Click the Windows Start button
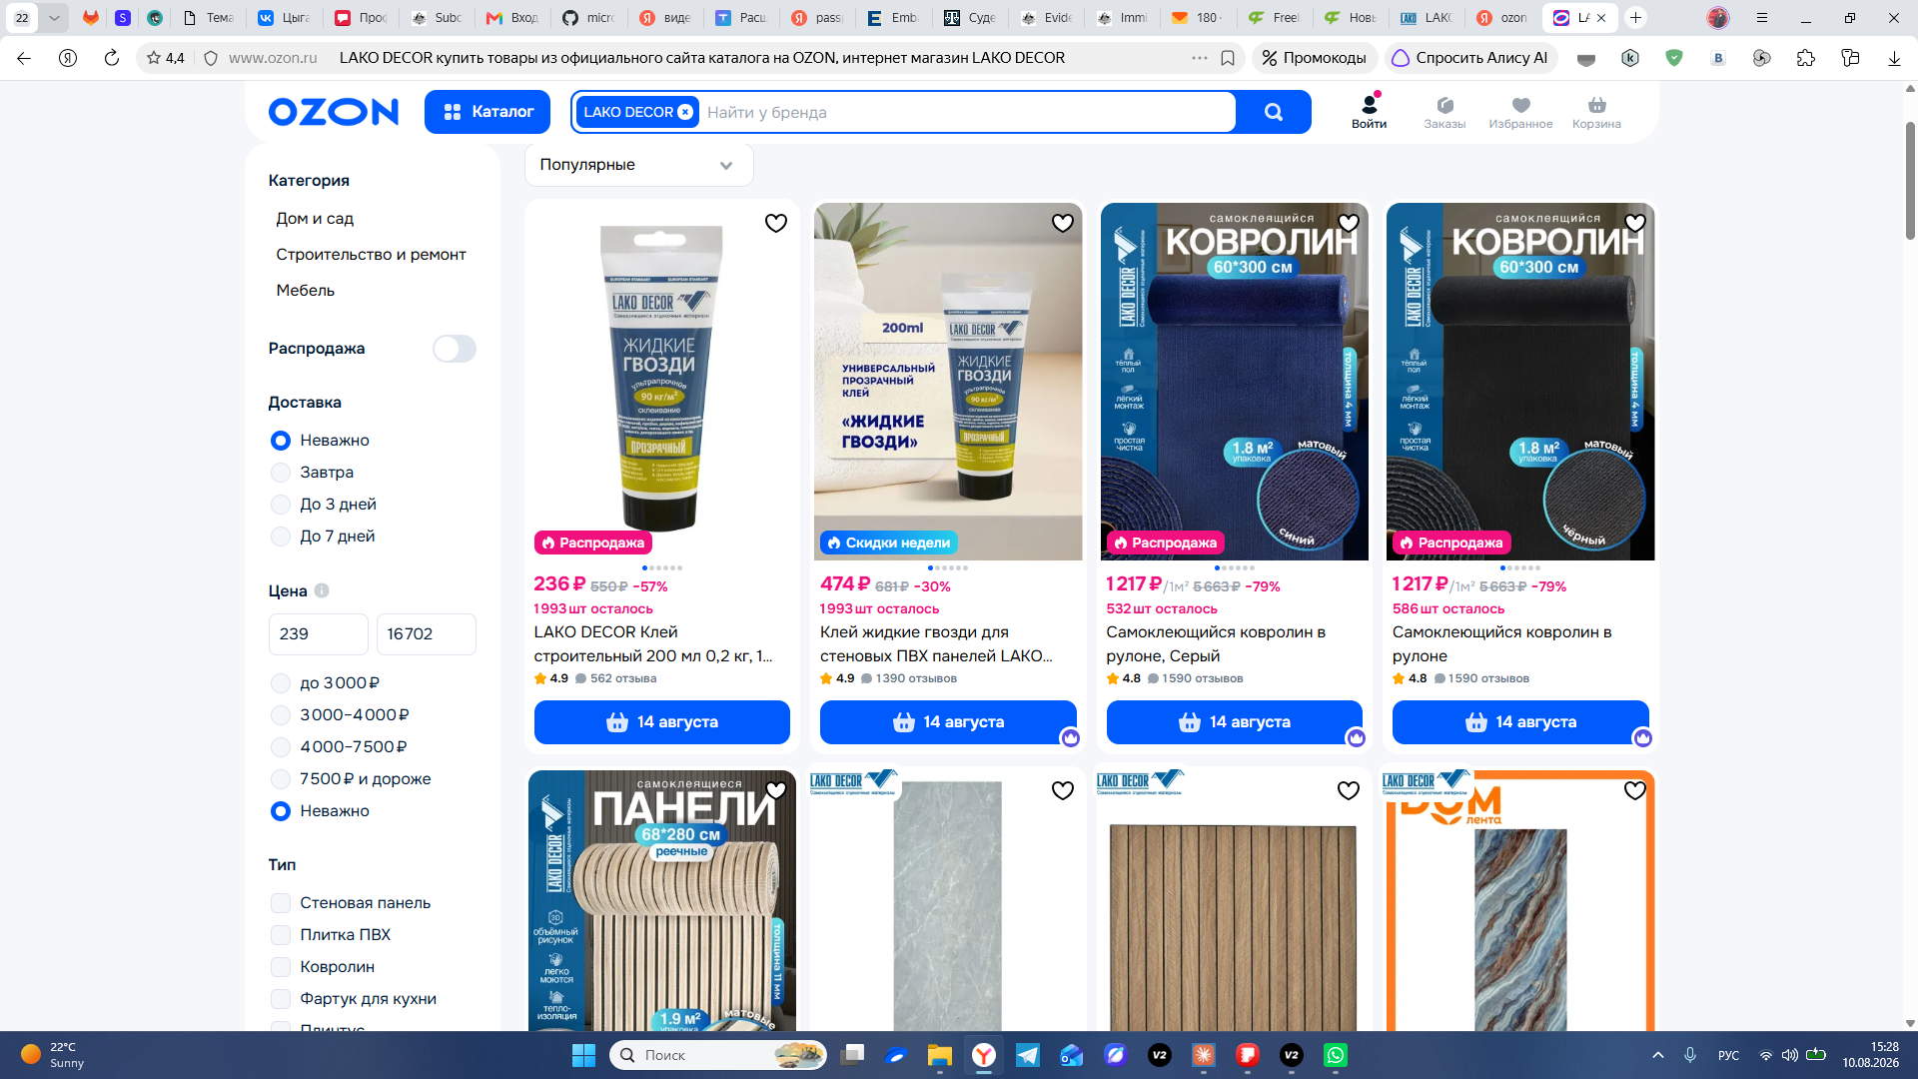Viewport: 1918px width, 1079px height. click(x=583, y=1055)
